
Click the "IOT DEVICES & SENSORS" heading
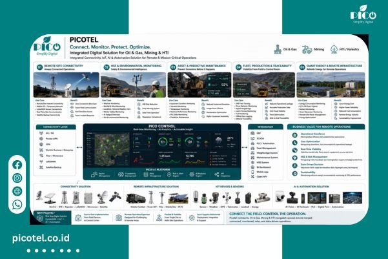click(230, 187)
